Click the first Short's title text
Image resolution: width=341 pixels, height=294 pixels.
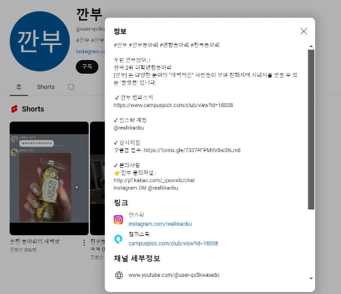[x=35, y=241]
